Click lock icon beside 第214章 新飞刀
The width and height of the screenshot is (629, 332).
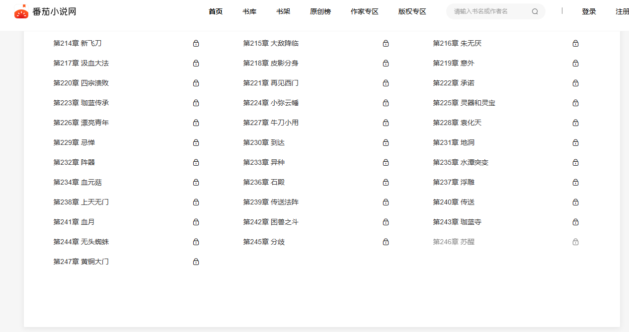(x=196, y=44)
